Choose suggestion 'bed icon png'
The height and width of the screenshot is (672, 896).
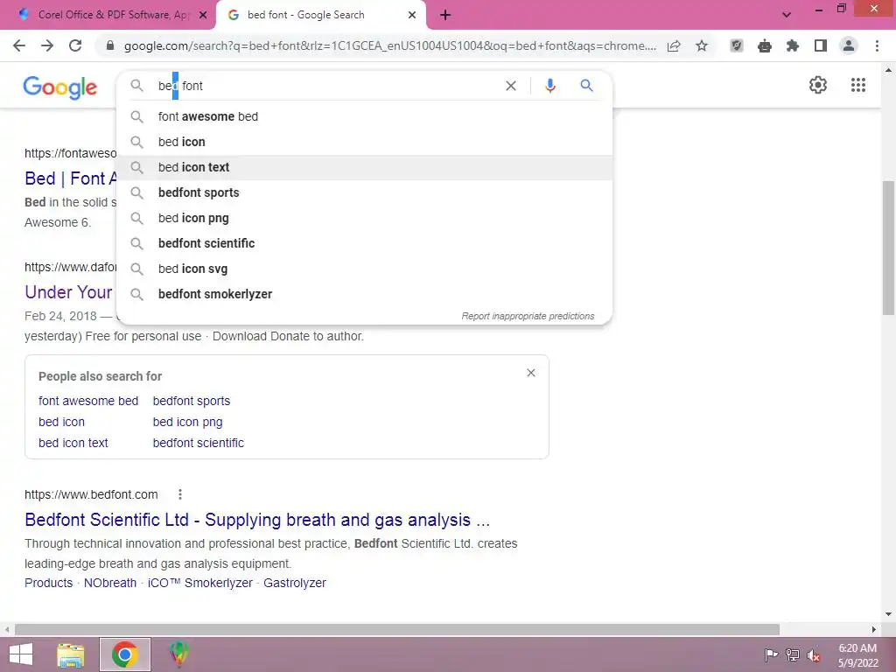pyautogui.click(x=365, y=218)
